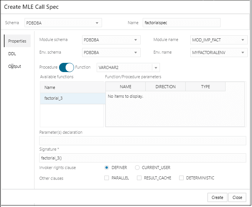Click the Close button
Screen dimensions: 252x207
237,197
